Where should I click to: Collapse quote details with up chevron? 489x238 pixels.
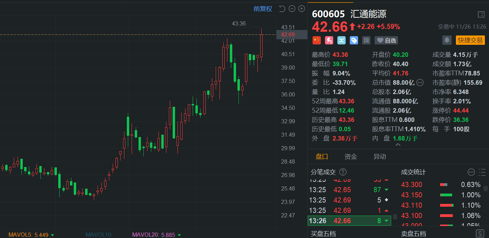[x=398, y=145]
